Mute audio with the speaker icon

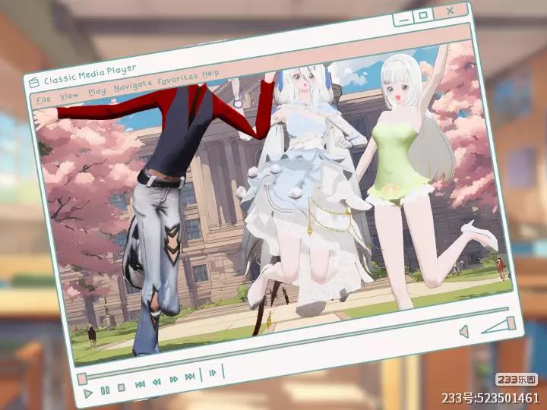(x=464, y=332)
